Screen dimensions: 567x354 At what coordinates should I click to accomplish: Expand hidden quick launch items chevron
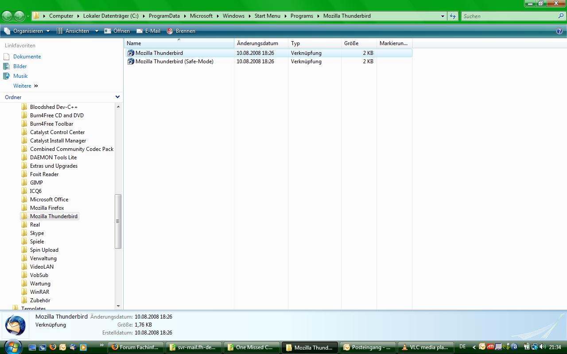[x=101, y=345]
